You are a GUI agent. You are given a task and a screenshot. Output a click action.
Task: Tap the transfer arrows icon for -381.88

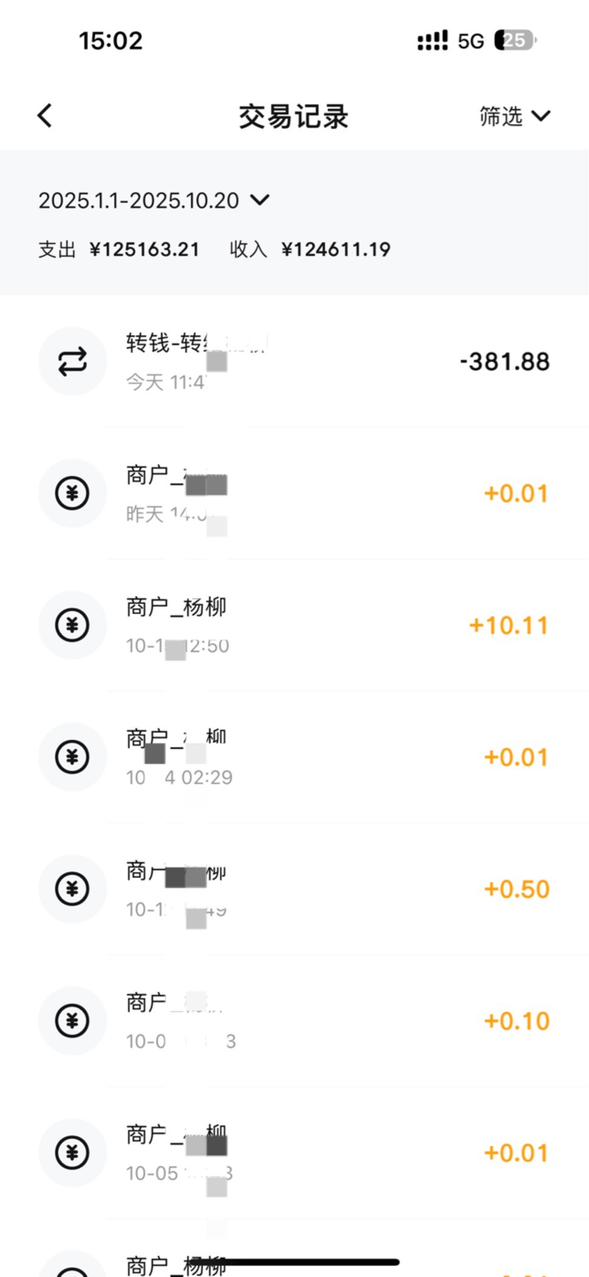click(72, 362)
